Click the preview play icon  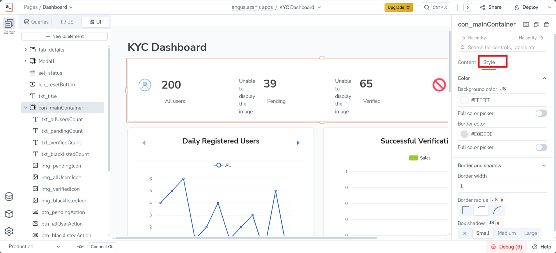[x=468, y=7]
